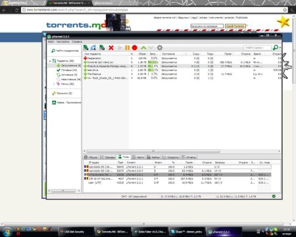296x237 pixels.
Task: Click the Имя торрента column header
Action: [x=106, y=54]
